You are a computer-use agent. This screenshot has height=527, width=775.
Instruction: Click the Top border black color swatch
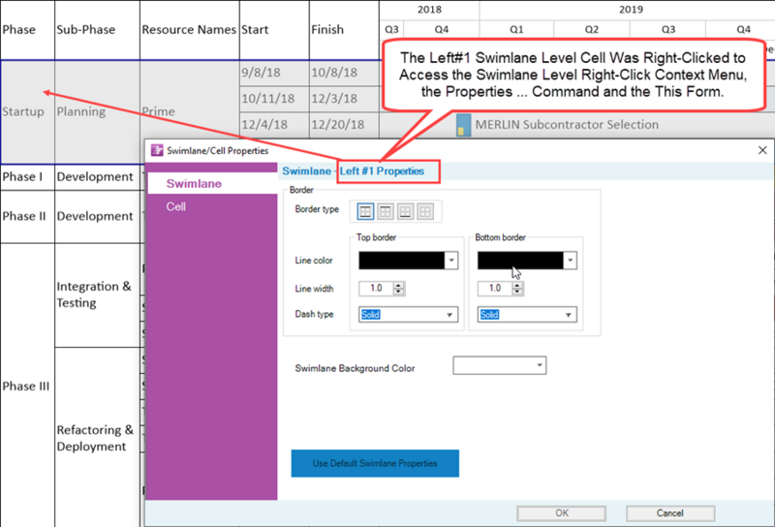401,261
